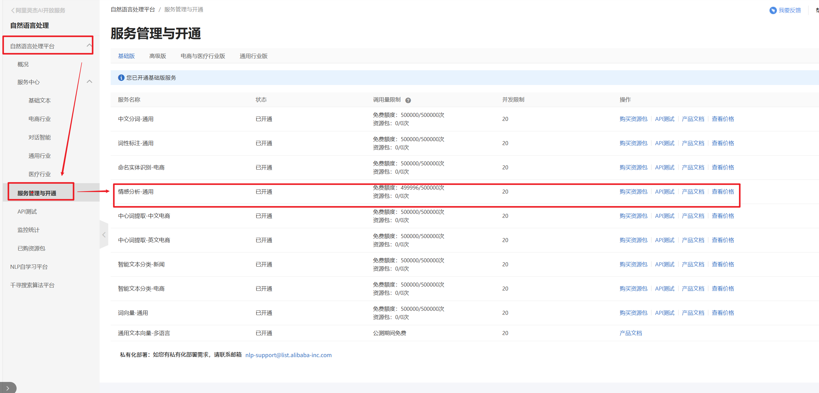Select the 通用行业版 tab
Image resolution: width=819 pixels, height=393 pixels.
tap(253, 56)
